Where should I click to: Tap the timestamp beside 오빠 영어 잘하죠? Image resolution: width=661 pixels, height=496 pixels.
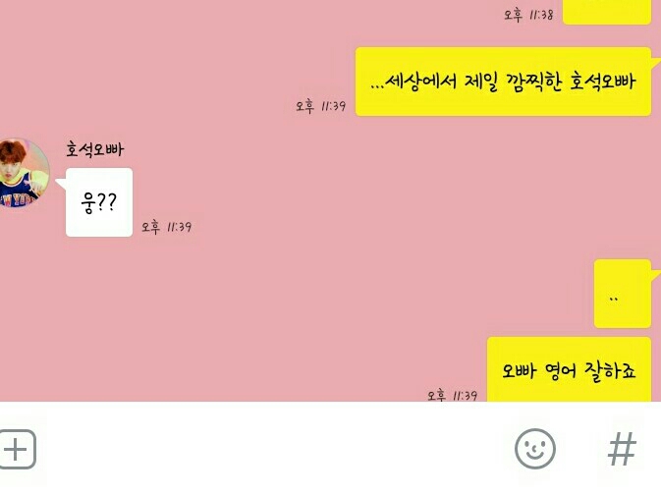tap(453, 395)
